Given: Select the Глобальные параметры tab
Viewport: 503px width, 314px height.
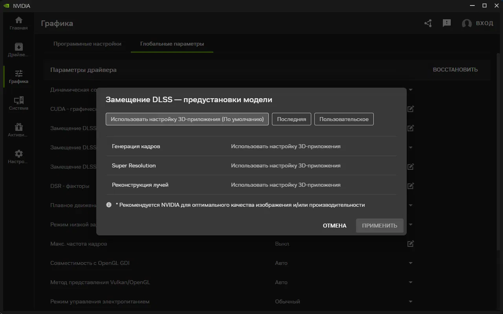Looking at the screenshot, I should click(x=172, y=44).
